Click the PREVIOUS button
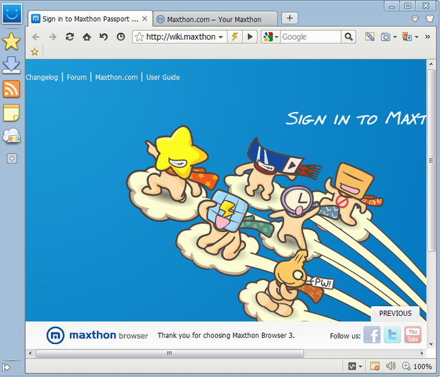Screen dimensions: 440x377 (395, 313)
